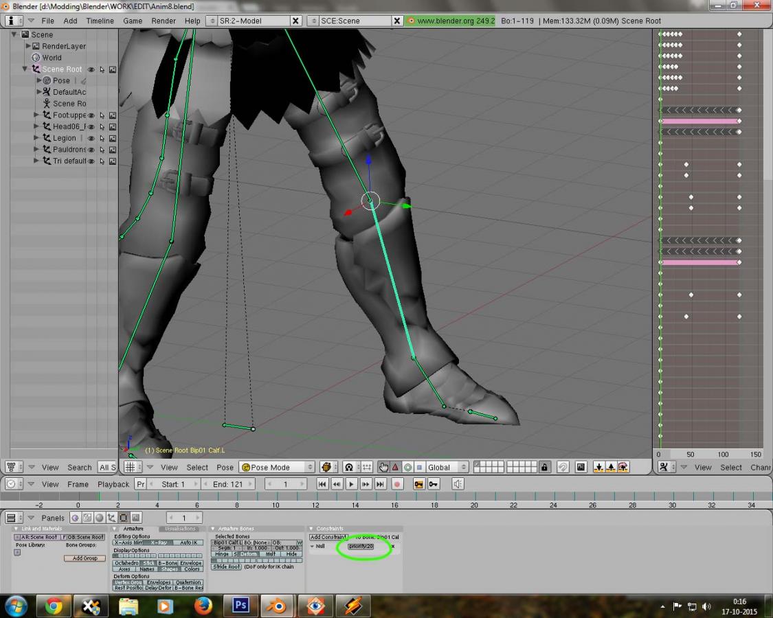Open the Global orientation dropdown

coord(447,467)
